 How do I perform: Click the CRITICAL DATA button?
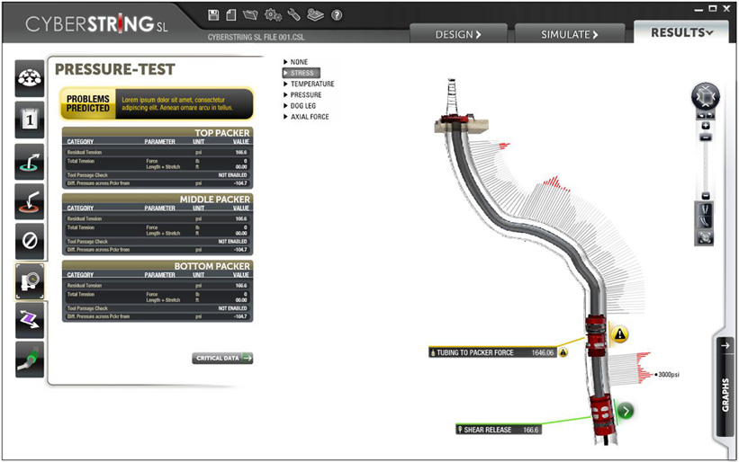click(x=222, y=358)
